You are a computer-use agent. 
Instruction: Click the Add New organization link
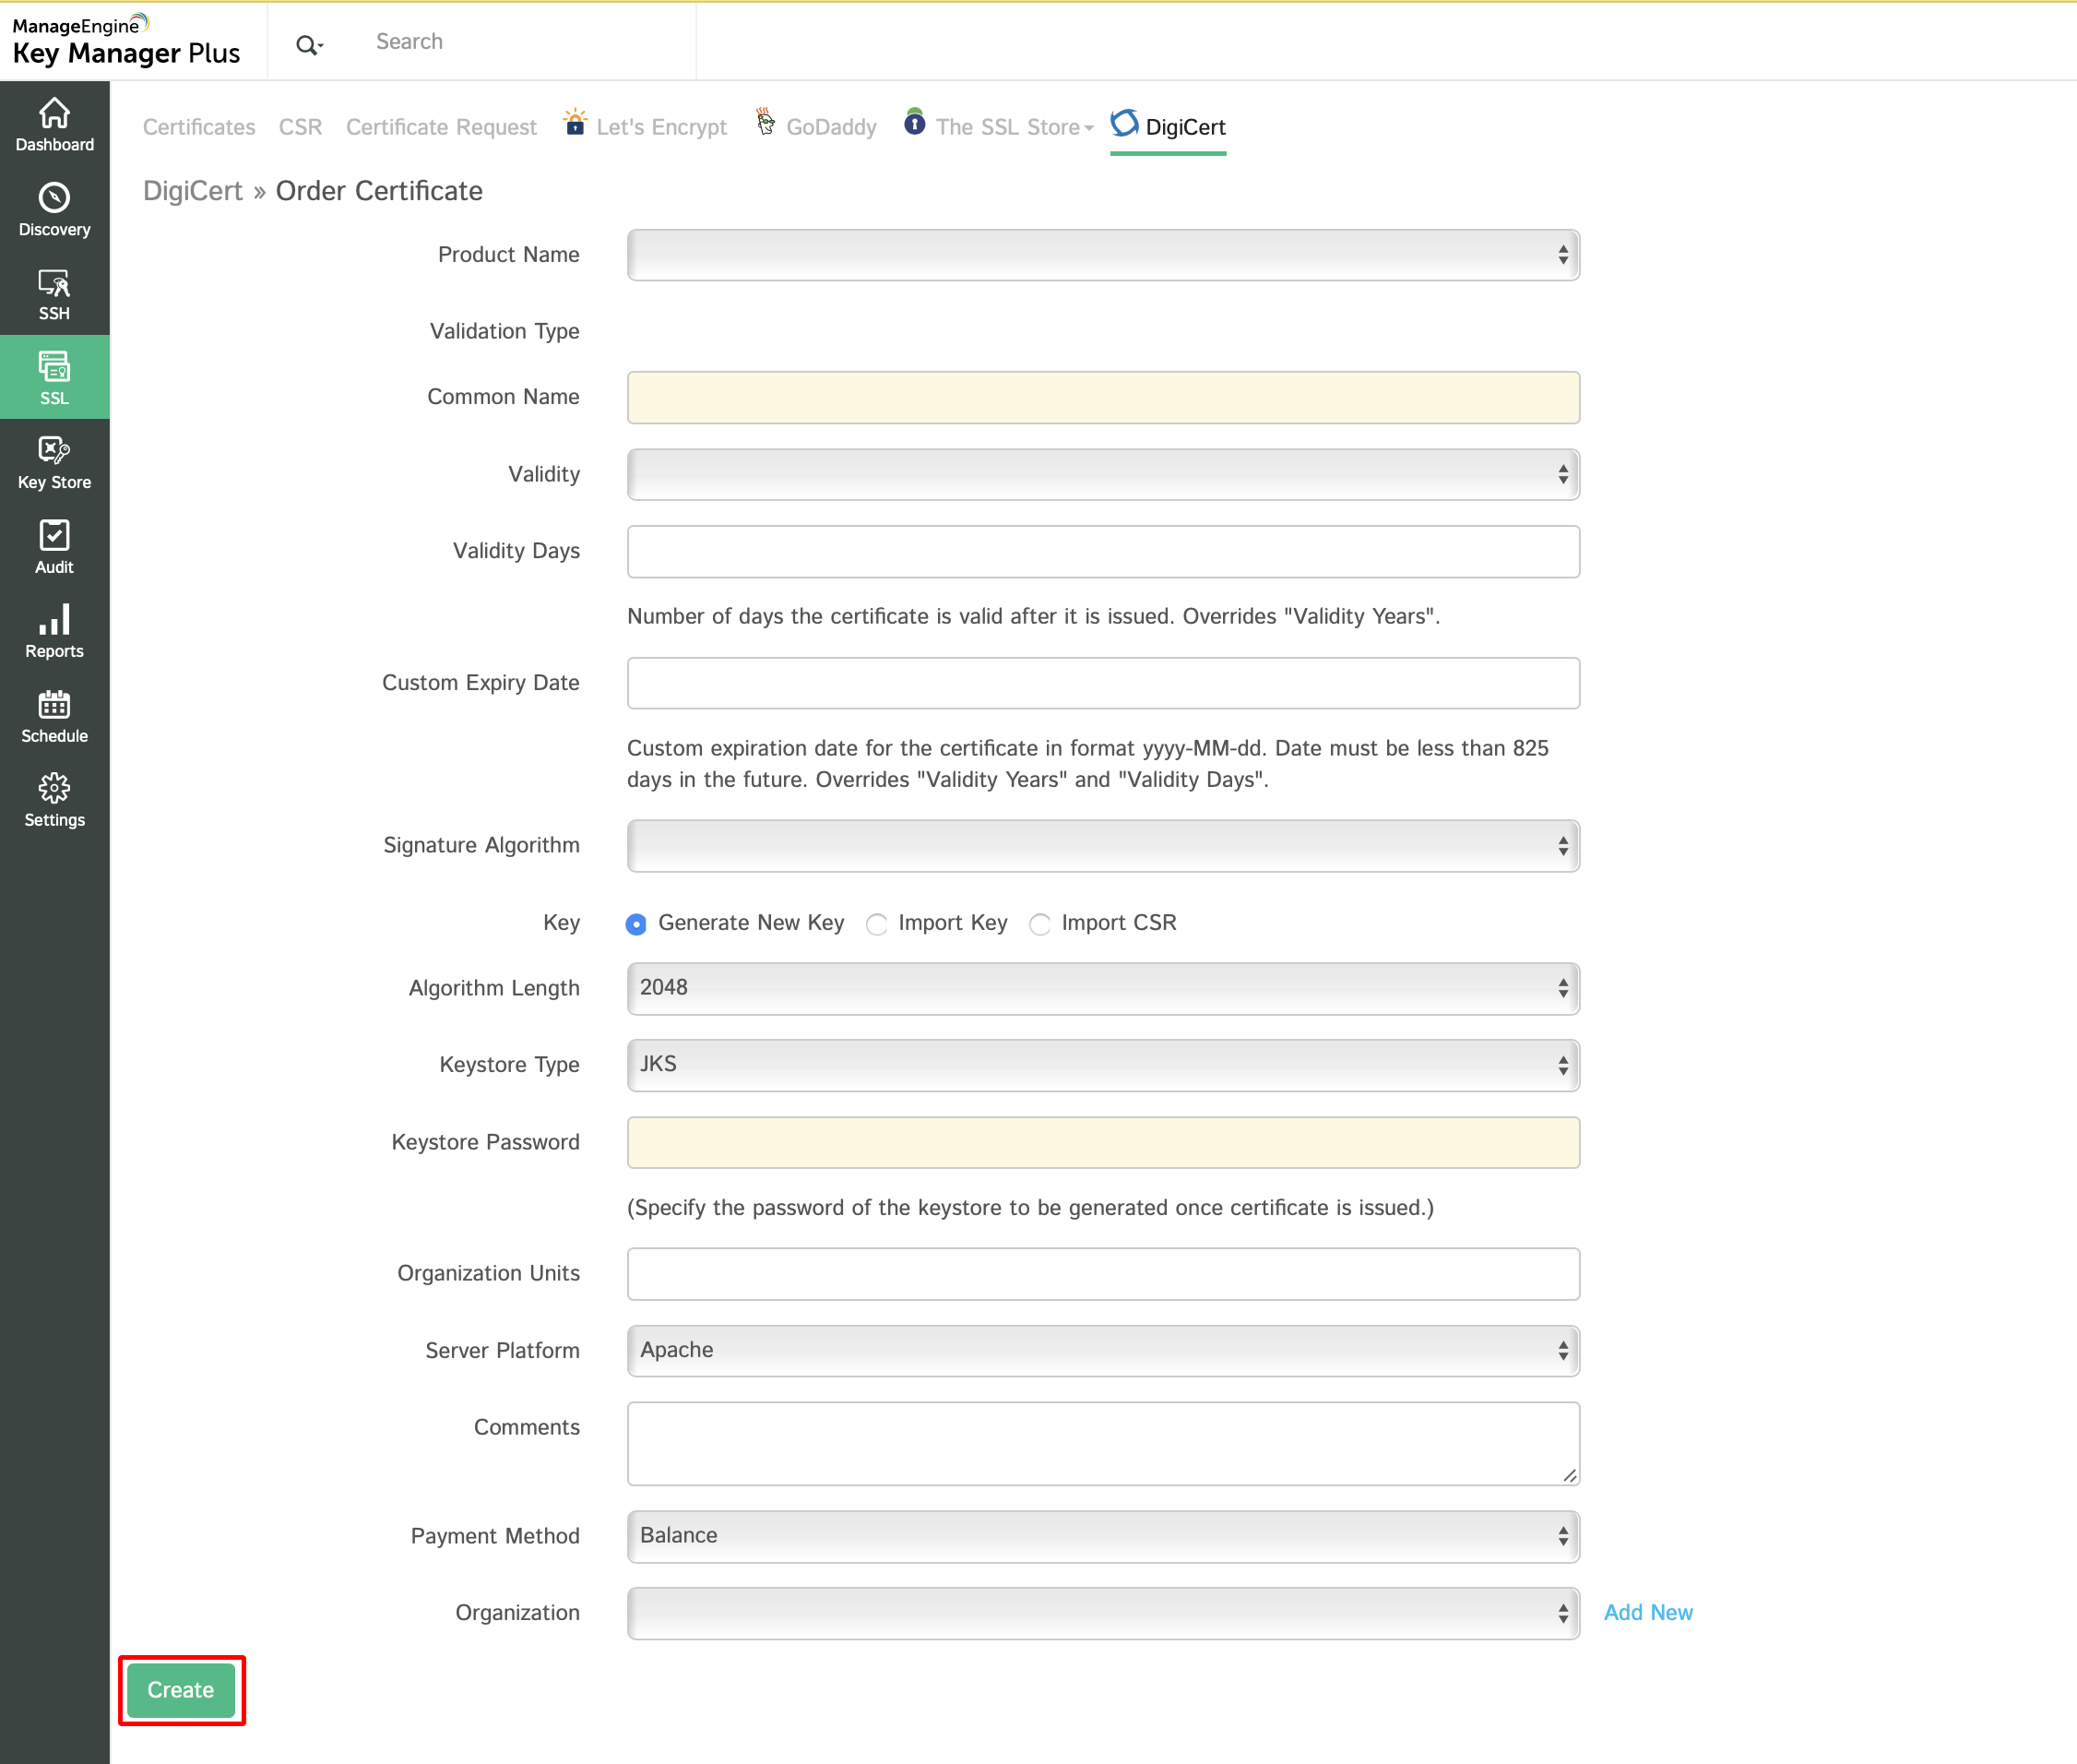click(1647, 1612)
